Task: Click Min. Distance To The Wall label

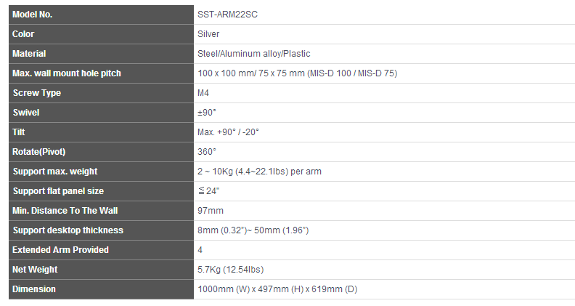Action: click(x=65, y=211)
